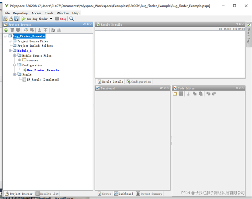The height and width of the screenshot is (199, 252).
Task: Switch to the Configuration tab
Action: click(x=139, y=82)
